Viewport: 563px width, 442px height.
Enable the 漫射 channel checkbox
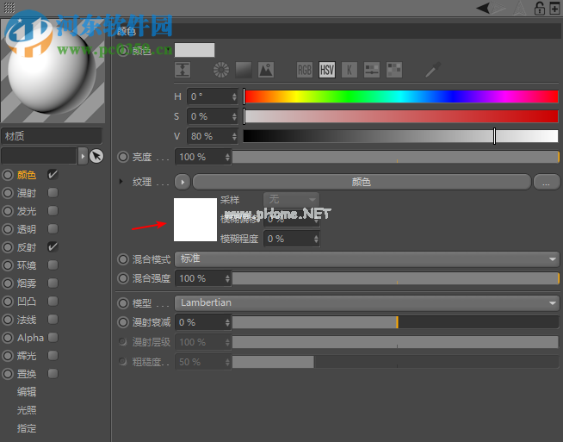coord(53,193)
